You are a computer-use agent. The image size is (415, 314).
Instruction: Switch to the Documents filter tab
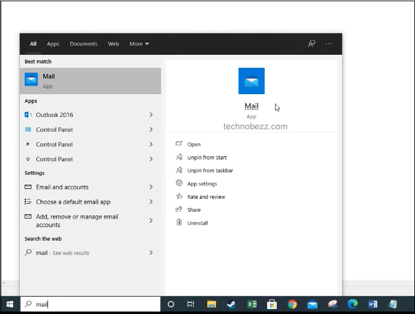(84, 44)
